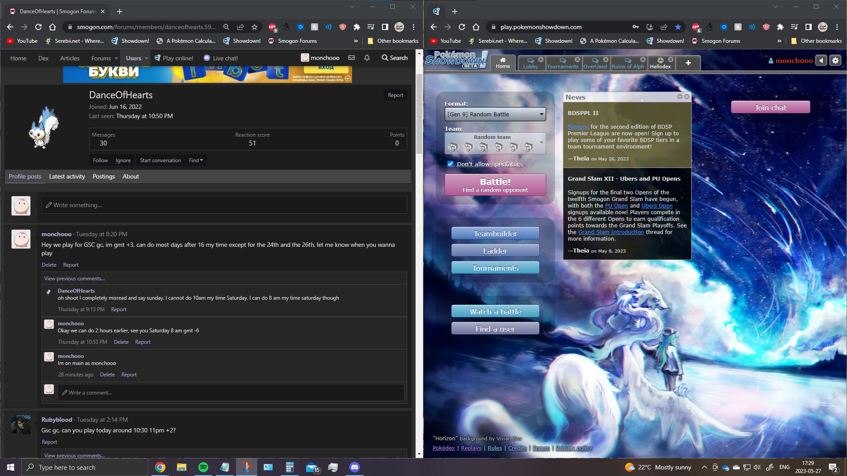
Task: Switch to Ruins of Alph room tab
Action: pyautogui.click(x=628, y=63)
